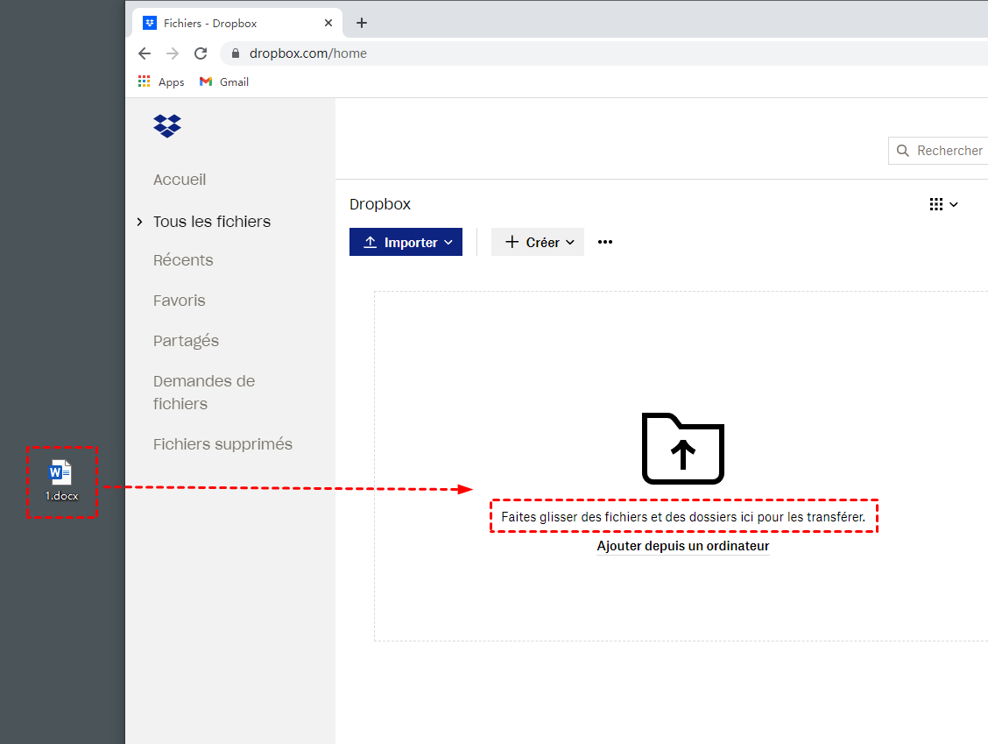Open the grid view layout dropdown
The height and width of the screenshot is (744, 988).
943,204
